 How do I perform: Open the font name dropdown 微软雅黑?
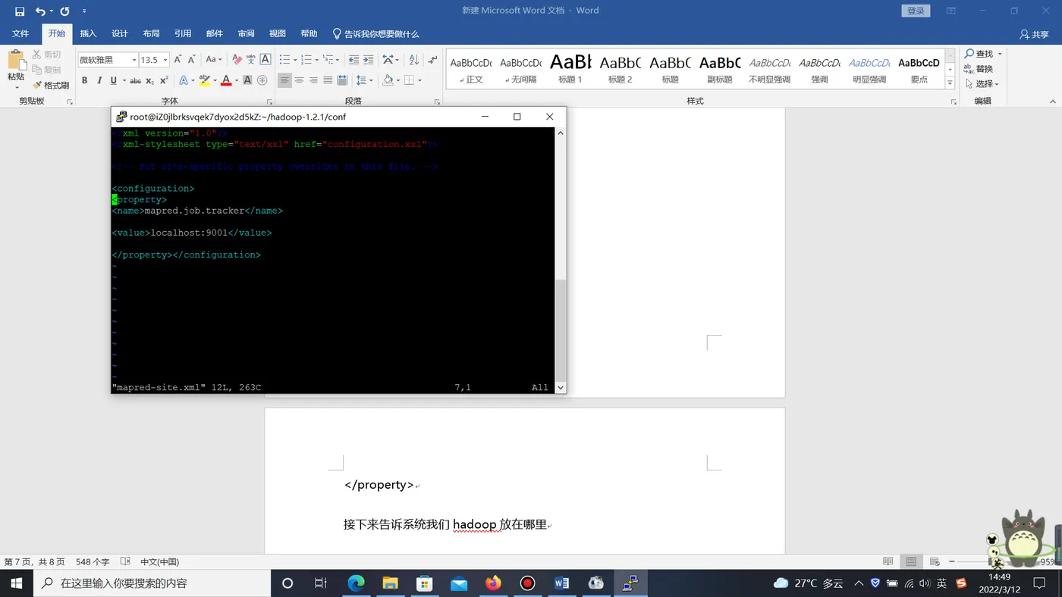click(134, 60)
